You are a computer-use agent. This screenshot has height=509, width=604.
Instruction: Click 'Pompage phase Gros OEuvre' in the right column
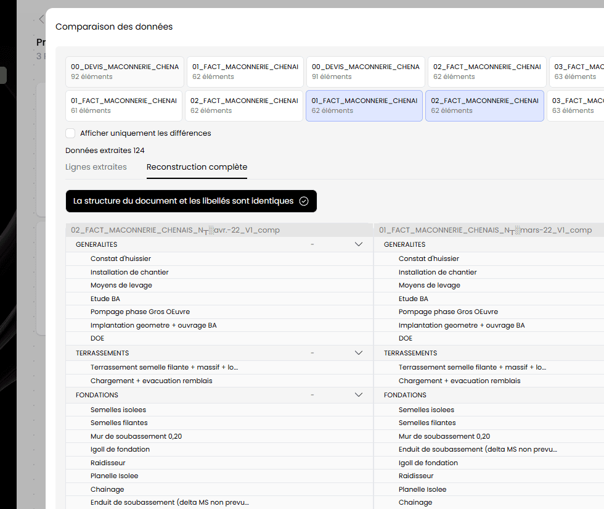(449, 312)
